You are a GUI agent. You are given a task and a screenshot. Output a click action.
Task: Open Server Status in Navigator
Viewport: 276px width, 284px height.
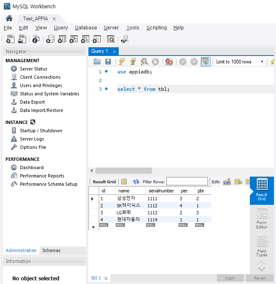click(x=33, y=69)
